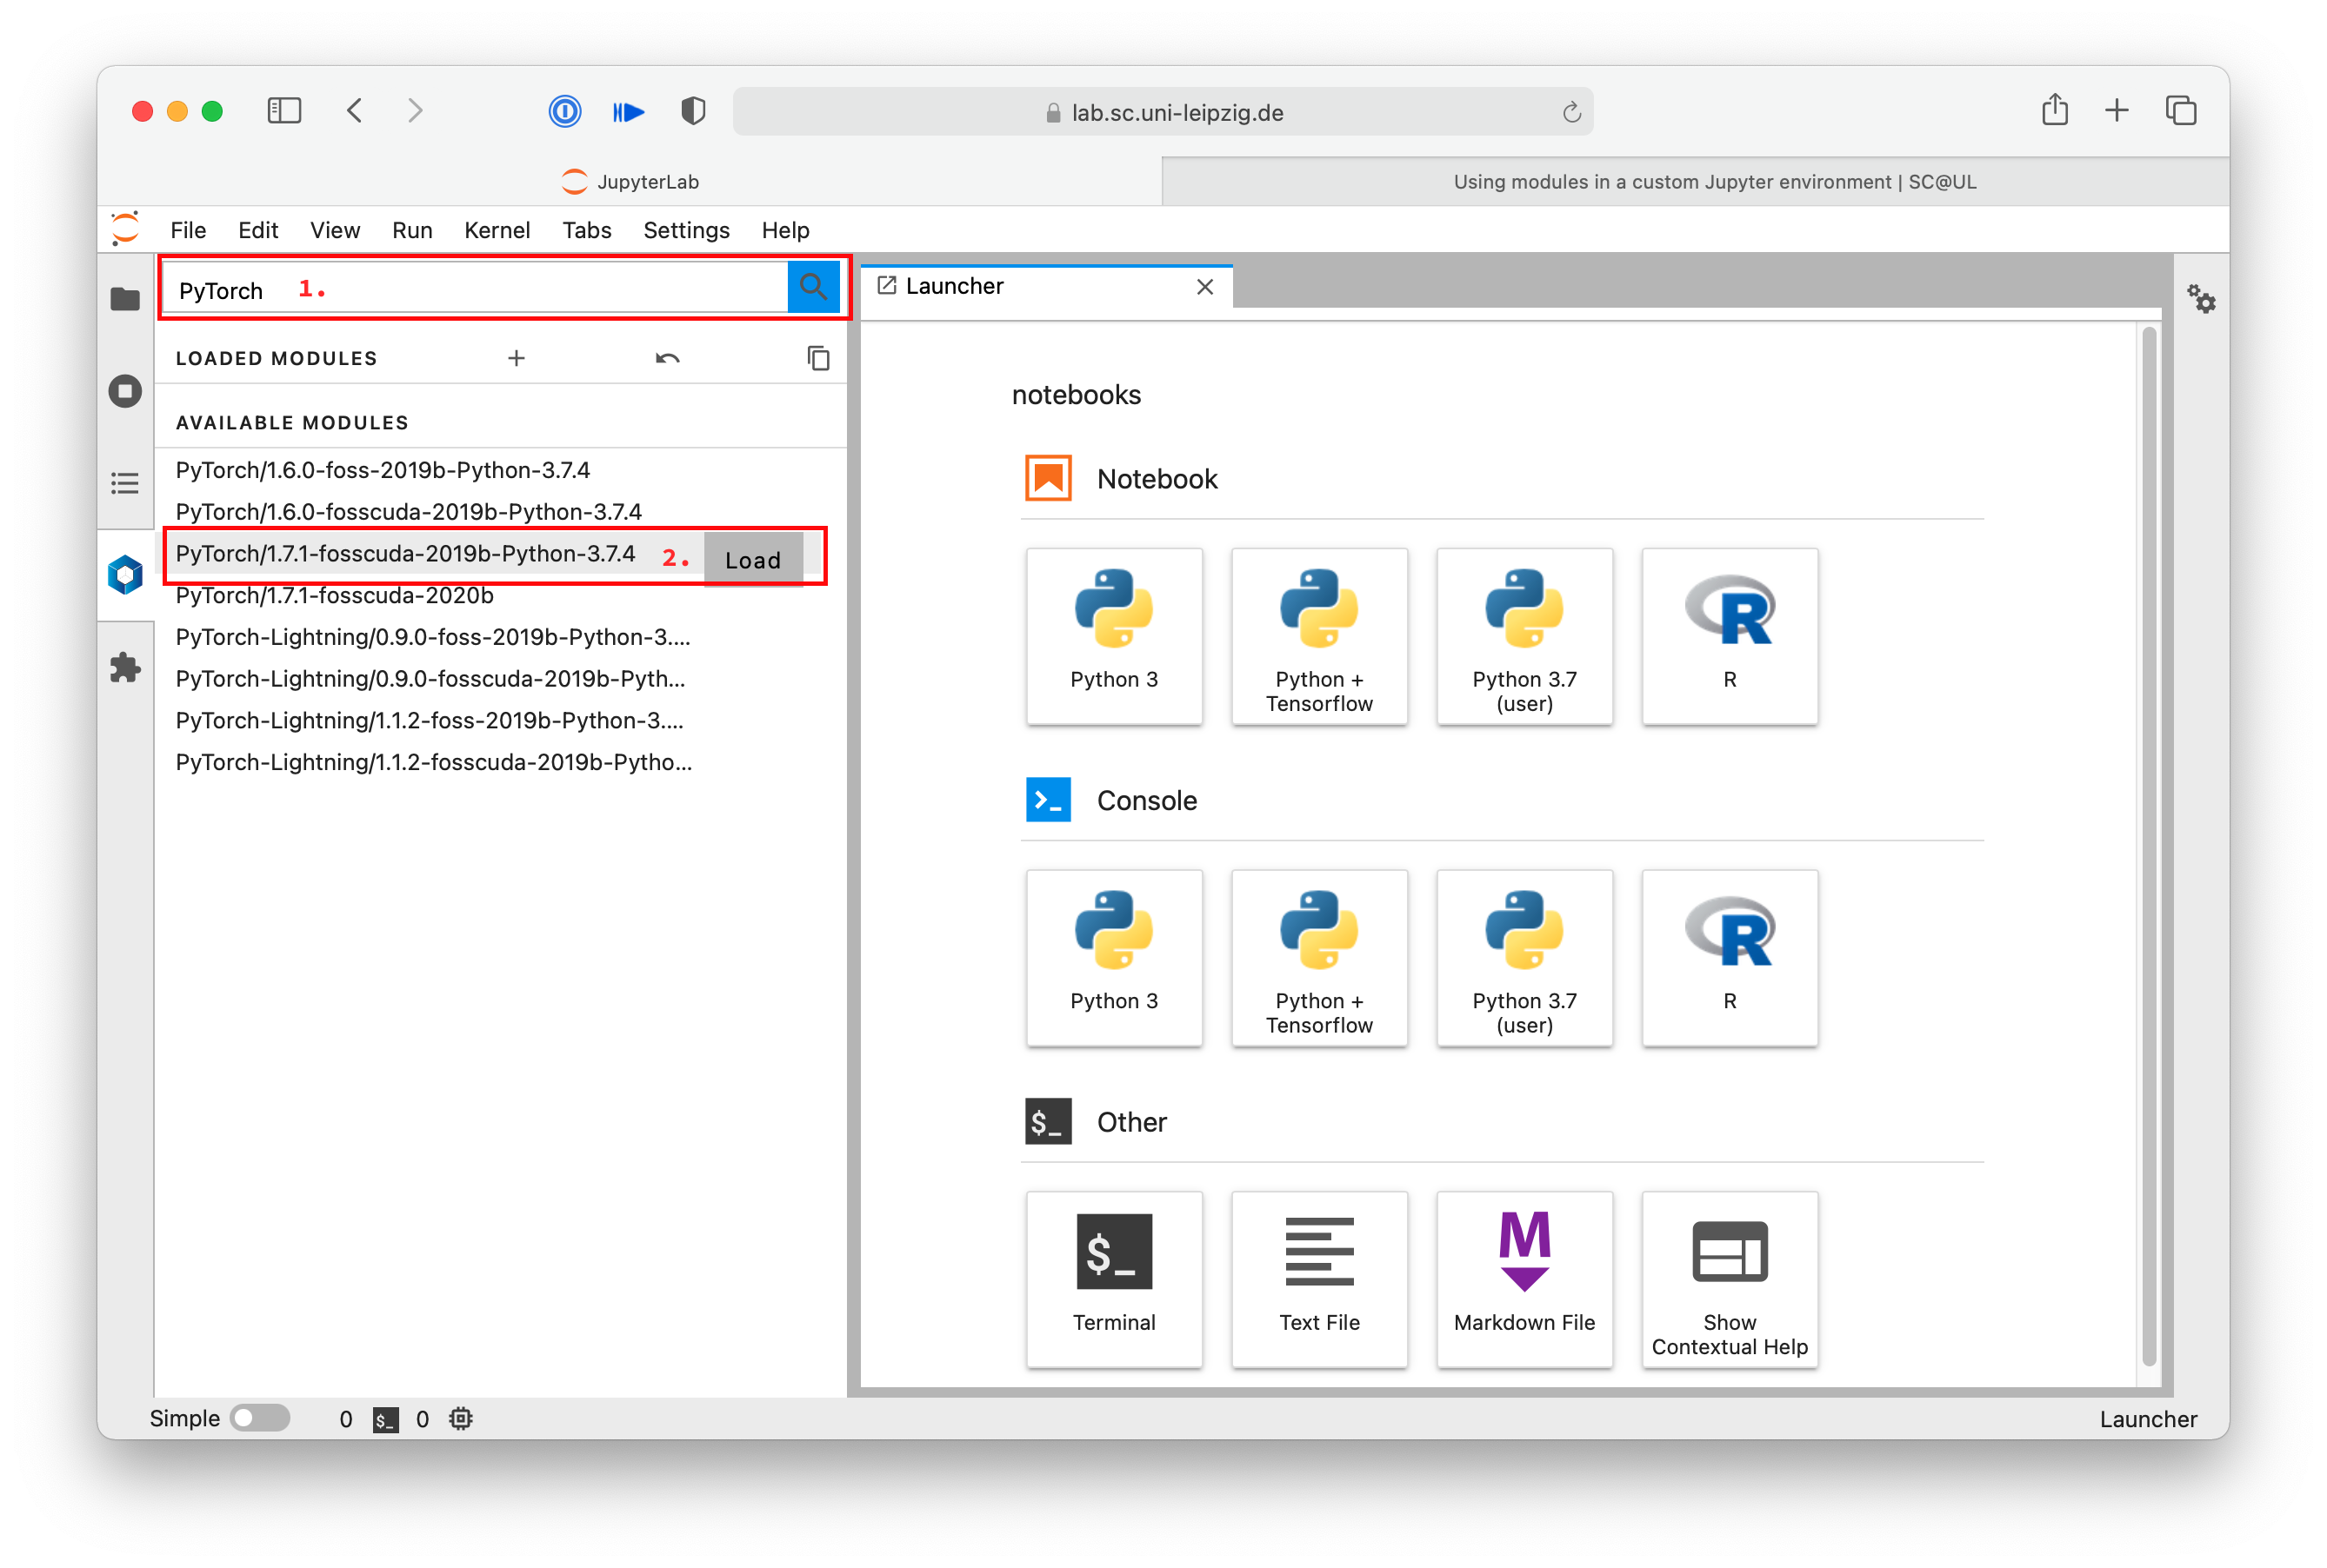Open the property inspector gears icon

2200,298
